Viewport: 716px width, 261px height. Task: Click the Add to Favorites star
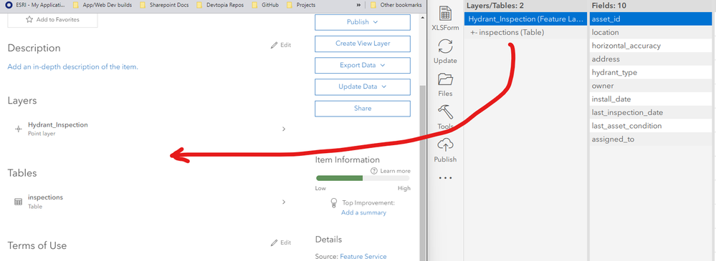[x=29, y=19]
